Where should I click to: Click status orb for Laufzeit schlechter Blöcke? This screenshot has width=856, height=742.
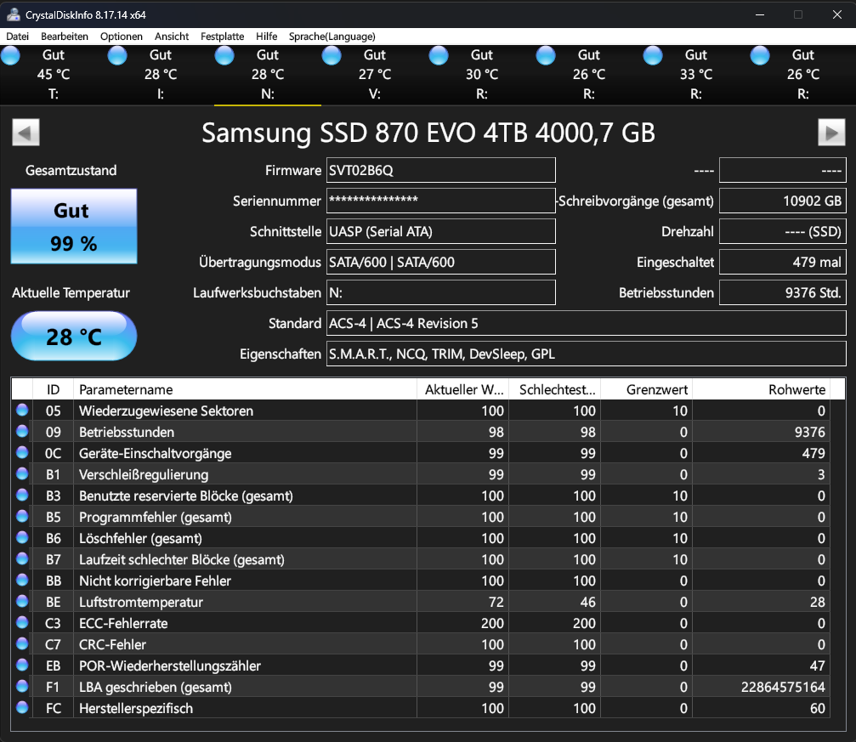click(22, 558)
